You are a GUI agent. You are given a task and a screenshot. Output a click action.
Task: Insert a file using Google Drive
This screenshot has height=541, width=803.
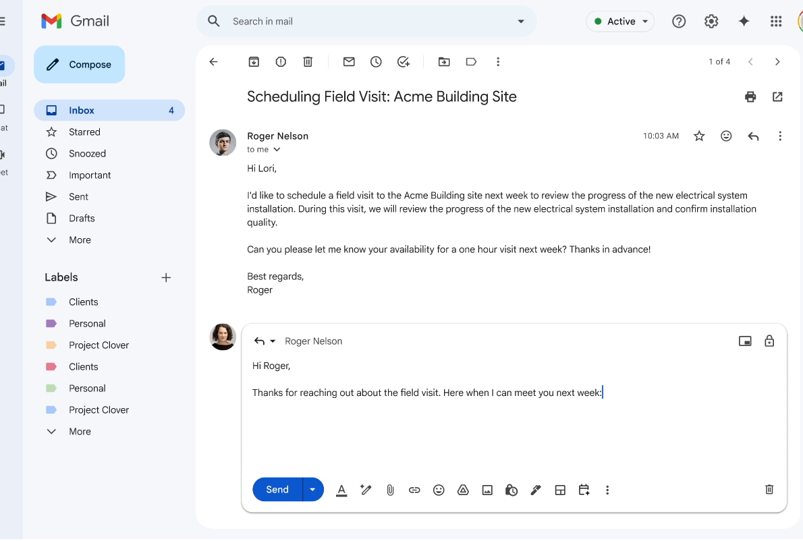pos(463,490)
